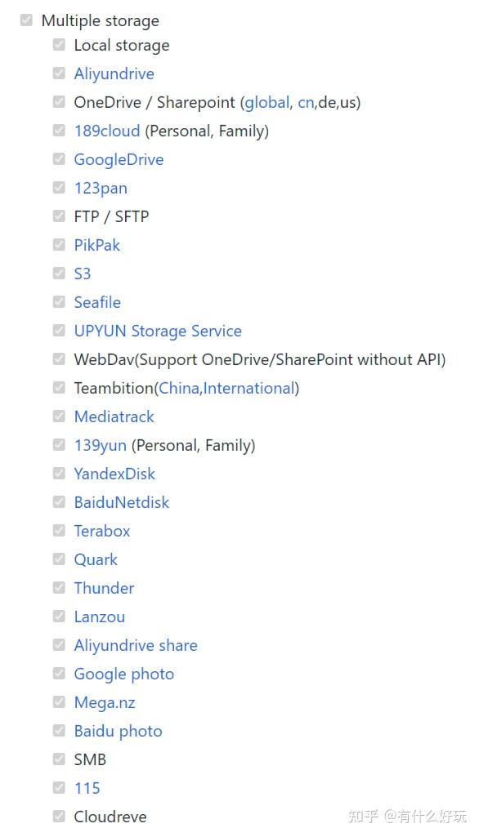
Task: Open the International link for Teambition
Action: pos(248,388)
